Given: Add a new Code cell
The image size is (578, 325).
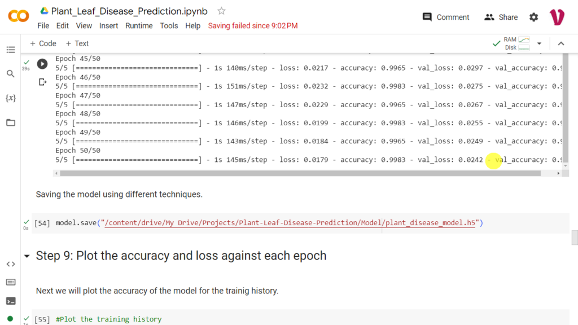Looking at the screenshot, I should [x=43, y=43].
